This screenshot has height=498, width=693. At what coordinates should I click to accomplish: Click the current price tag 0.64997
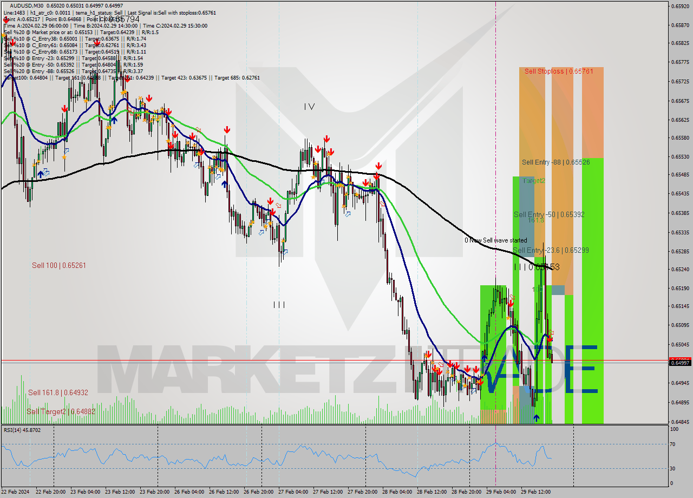tap(680, 363)
